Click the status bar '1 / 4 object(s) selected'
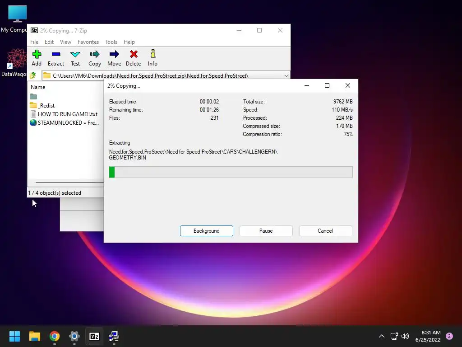 click(55, 192)
